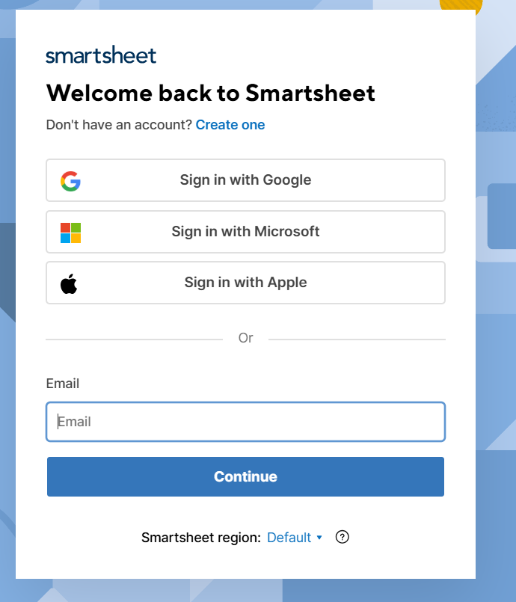This screenshot has height=602, width=516.
Task: Click the black Apple logo icon
Action: pyautogui.click(x=69, y=283)
